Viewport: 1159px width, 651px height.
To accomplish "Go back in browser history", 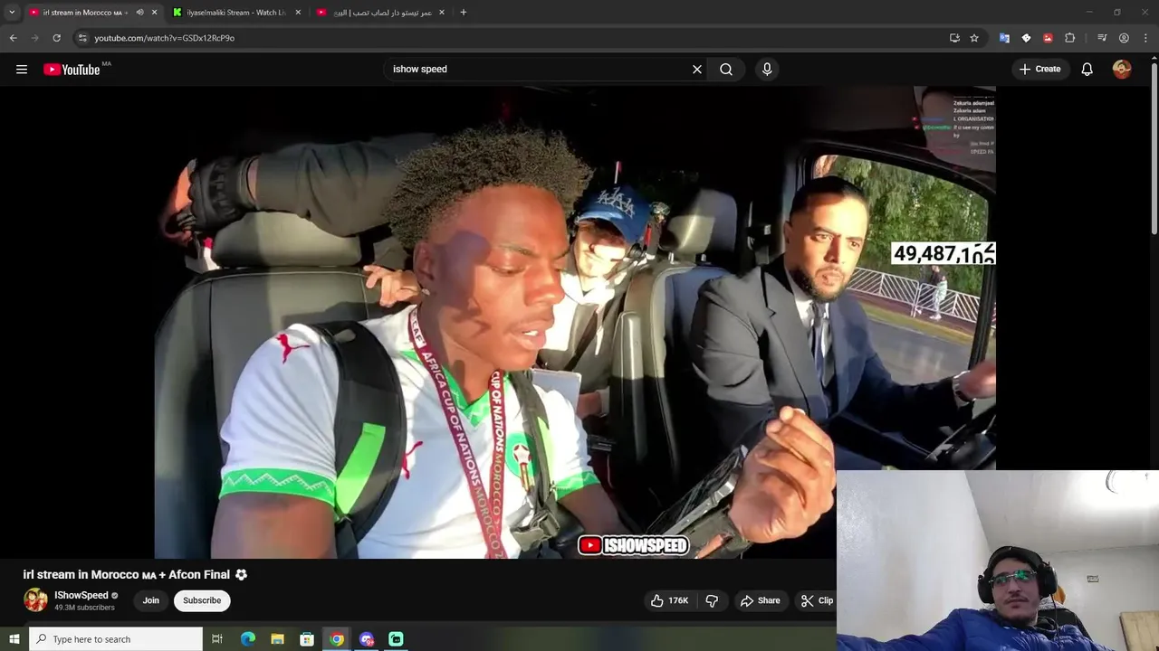I will point(13,38).
